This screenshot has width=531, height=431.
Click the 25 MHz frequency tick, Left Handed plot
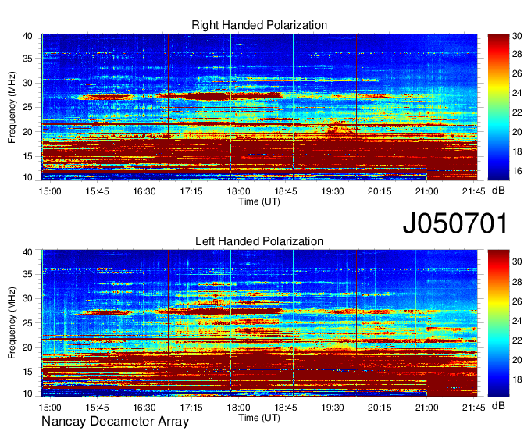27,323
